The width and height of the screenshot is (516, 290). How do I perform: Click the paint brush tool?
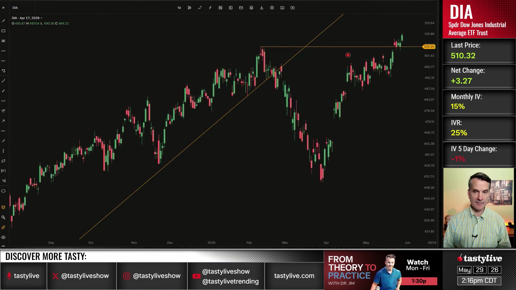coord(3,217)
